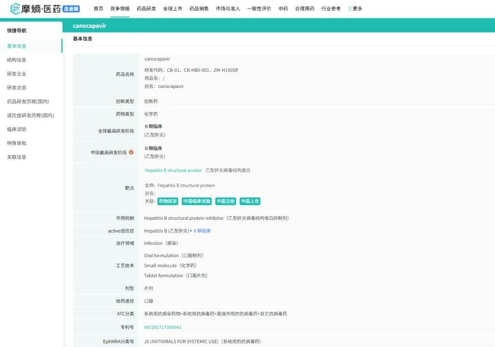Select the 首页 menu item

(98, 8)
